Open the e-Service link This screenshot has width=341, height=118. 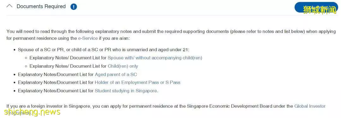coord(88,39)
